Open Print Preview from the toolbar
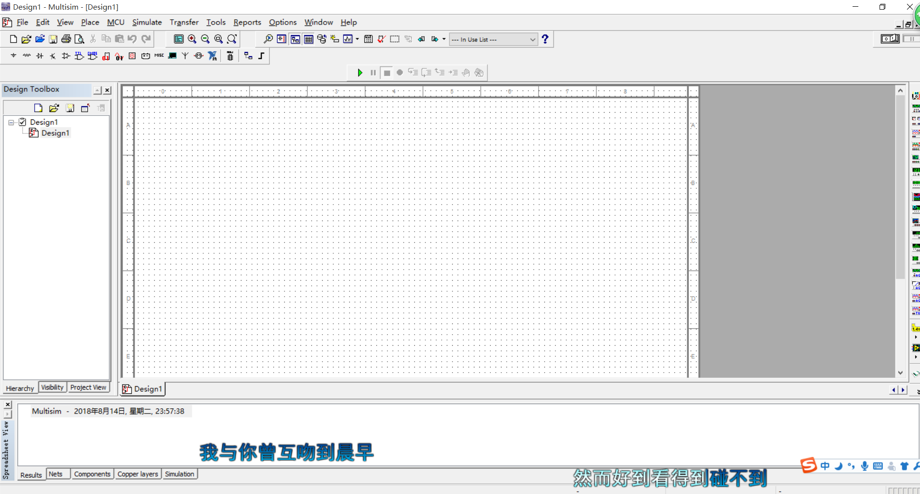920x494 pixels. tap(79, 39)
